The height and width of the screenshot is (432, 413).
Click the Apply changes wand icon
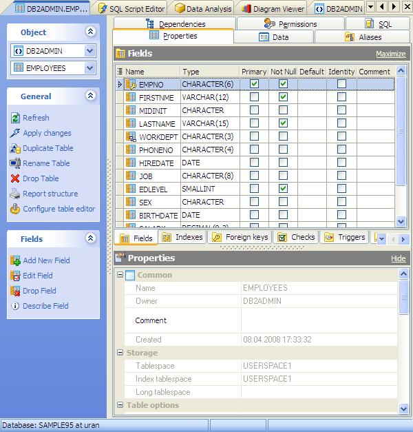15,133
